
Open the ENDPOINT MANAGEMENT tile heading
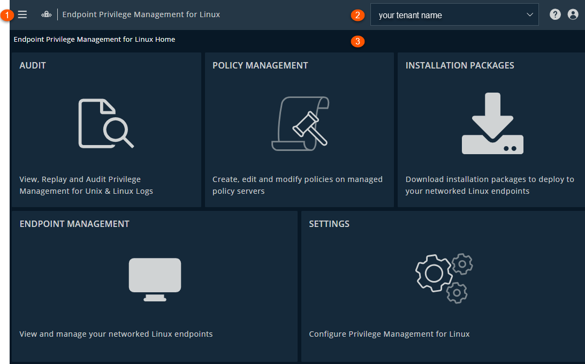pos(74,224)
